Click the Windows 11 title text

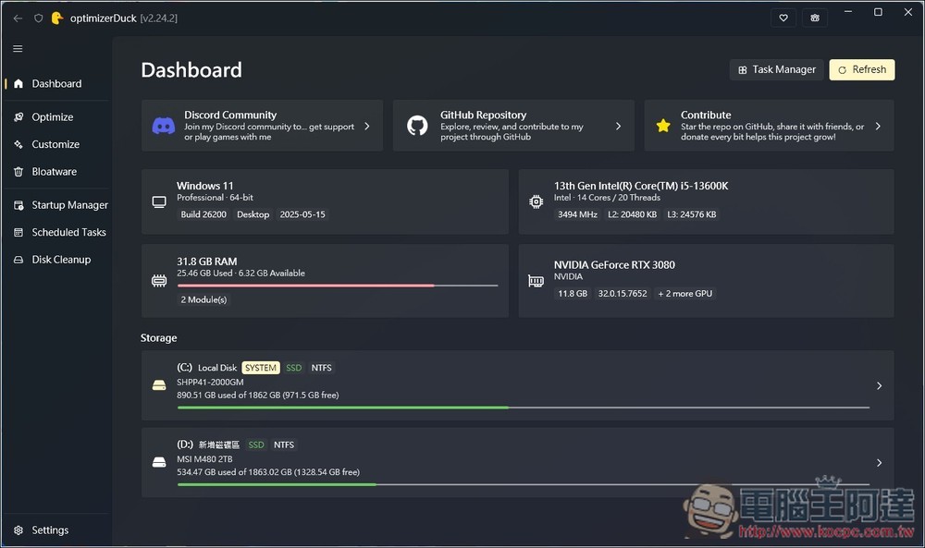pos(205,186)
